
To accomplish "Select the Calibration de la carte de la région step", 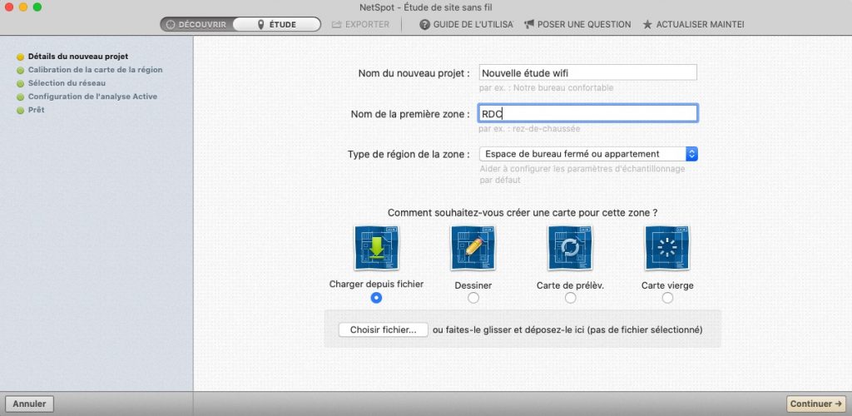I will pyautogui.click(x=95, y=70).
